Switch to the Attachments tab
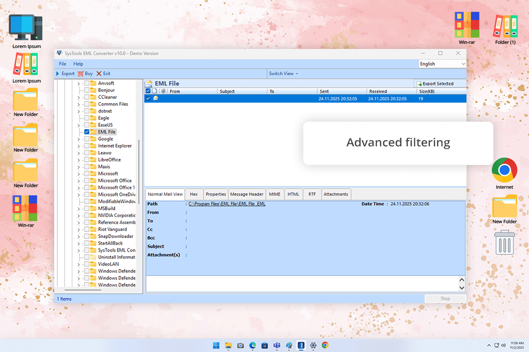 (x=336, y=194)
